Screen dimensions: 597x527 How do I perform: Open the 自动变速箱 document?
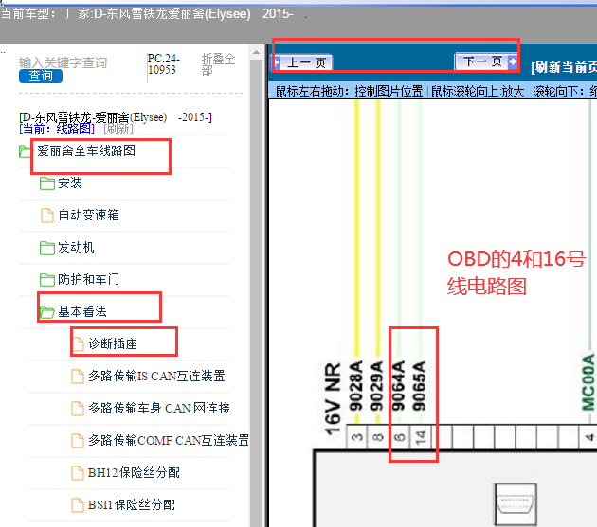[x=88, y=215]
